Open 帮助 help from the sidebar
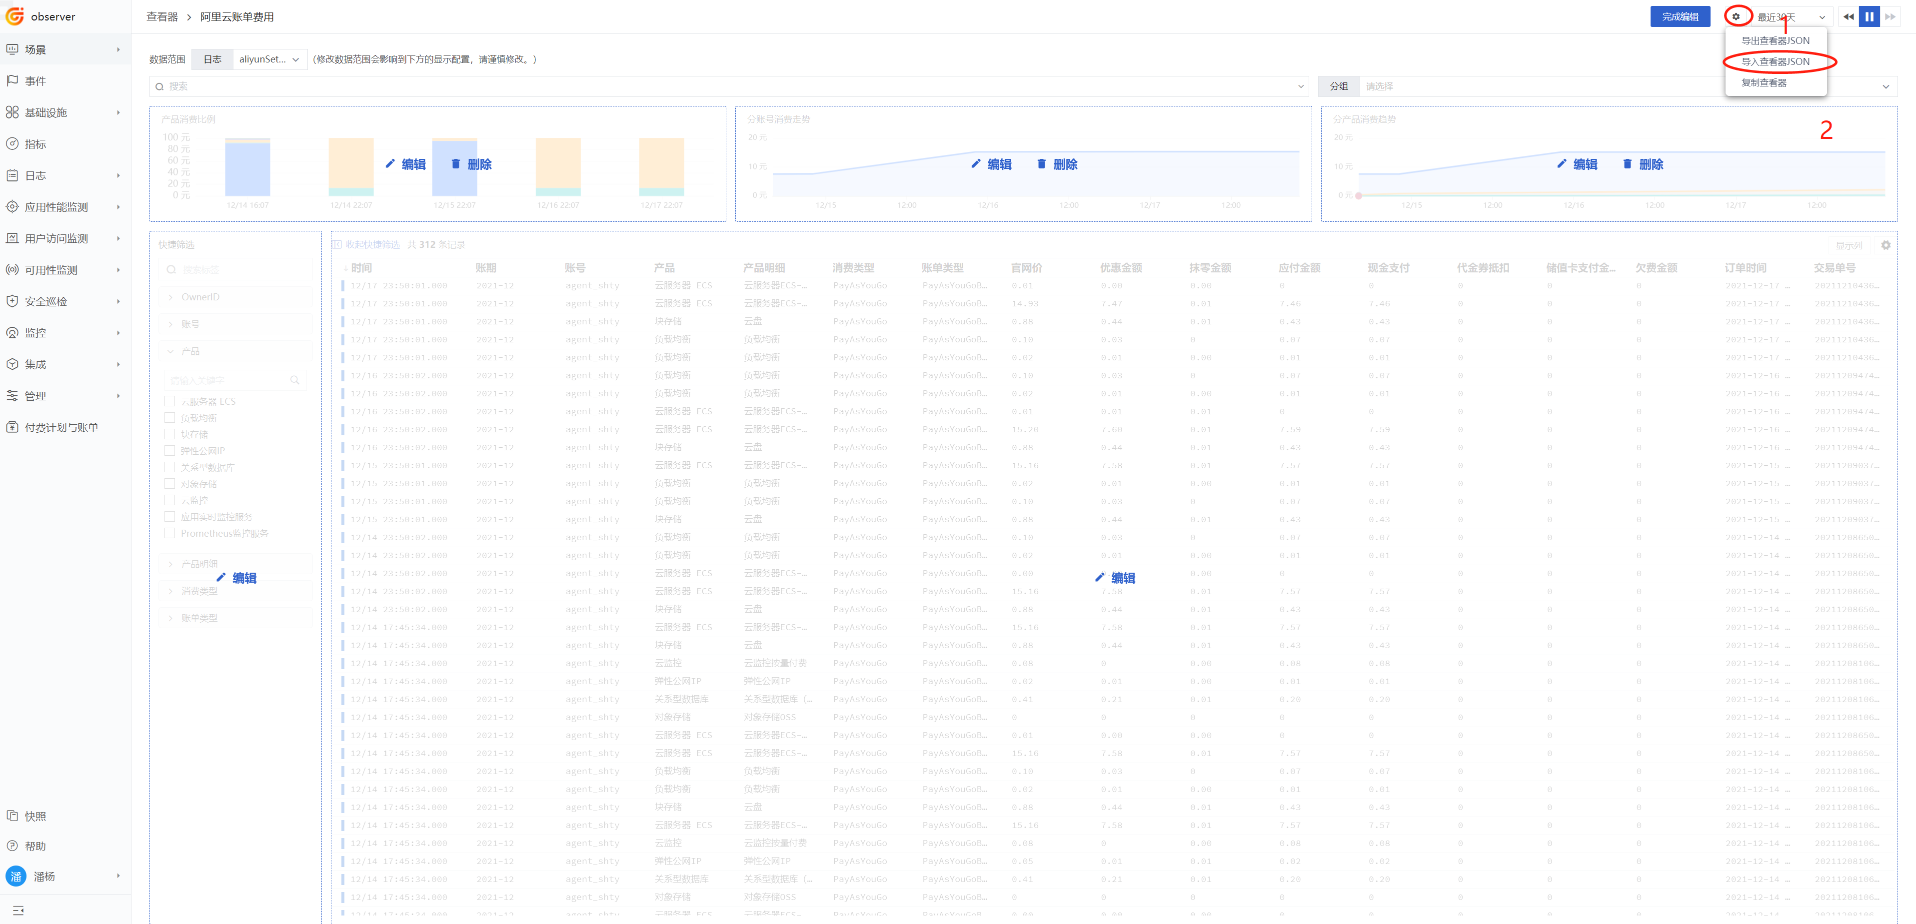Viewport: 1916px width, 924px height. (x=35, y=846)
